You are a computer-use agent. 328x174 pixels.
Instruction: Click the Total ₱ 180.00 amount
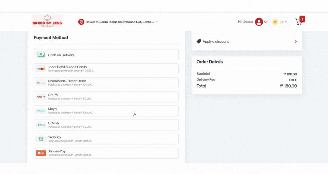[x=288, y=86]
